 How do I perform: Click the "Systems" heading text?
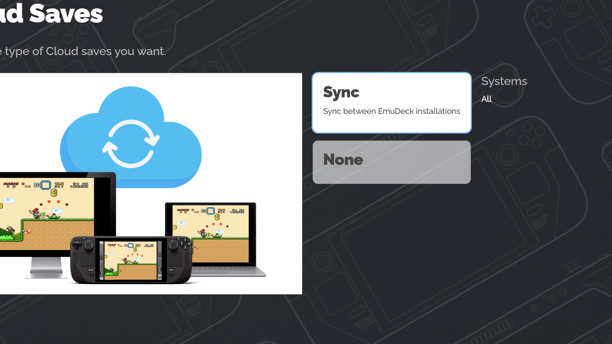(504, 81)
